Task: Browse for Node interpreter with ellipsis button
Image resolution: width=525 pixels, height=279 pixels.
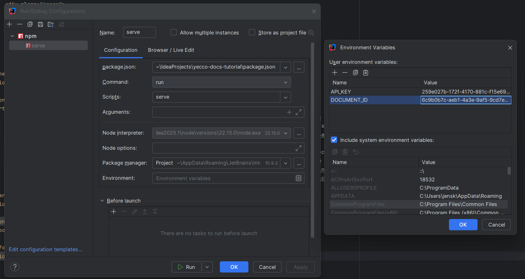Action: [x=299, y=133]
